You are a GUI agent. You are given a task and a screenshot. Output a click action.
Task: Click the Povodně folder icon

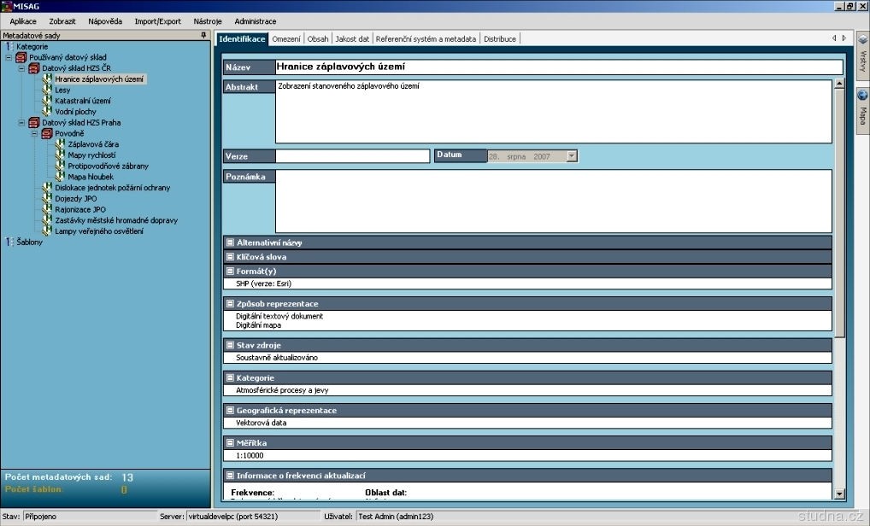point(47,133)
